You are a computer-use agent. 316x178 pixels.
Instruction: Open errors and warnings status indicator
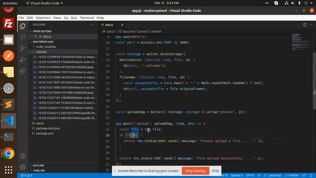pyautogui.click(x=26, y=176)
